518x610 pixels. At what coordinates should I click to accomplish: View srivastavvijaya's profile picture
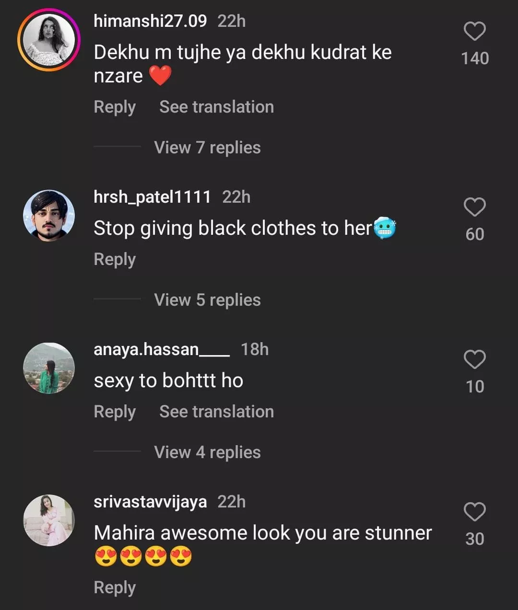coord(49,520)
